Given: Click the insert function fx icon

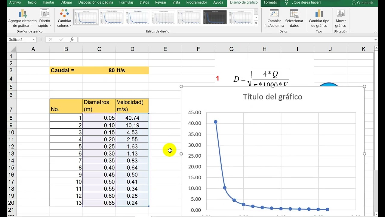Looking at the screenshot, I should [72, 39].
